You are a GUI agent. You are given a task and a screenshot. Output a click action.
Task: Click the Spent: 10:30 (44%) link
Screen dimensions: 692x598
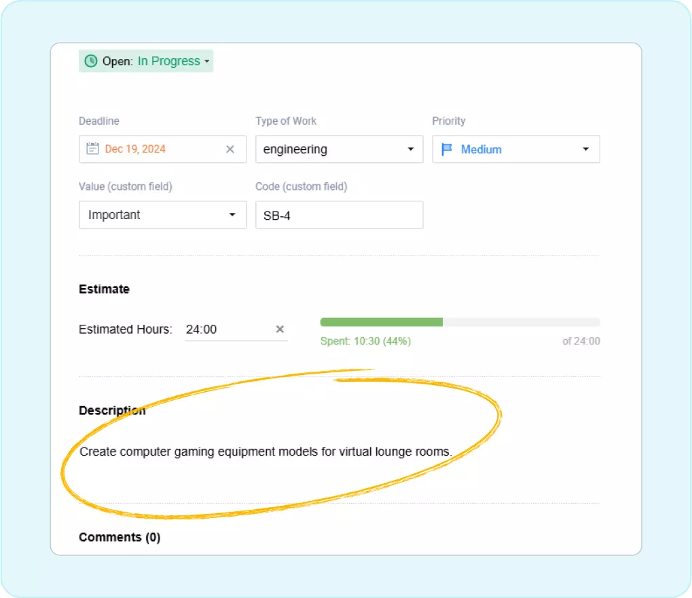(365, 341)
